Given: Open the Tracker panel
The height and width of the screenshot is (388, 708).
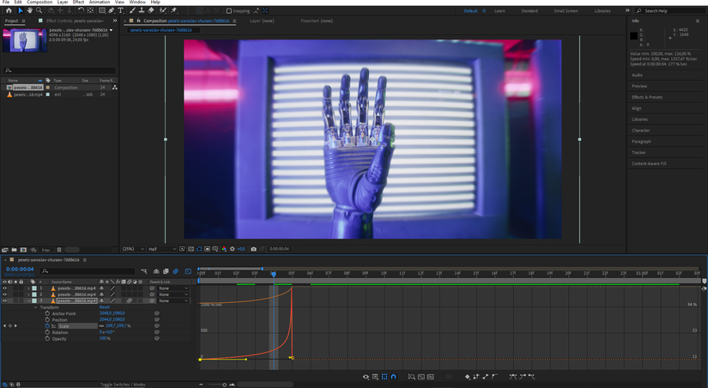Looking at the screenshot, I should (x=638, y=153).
